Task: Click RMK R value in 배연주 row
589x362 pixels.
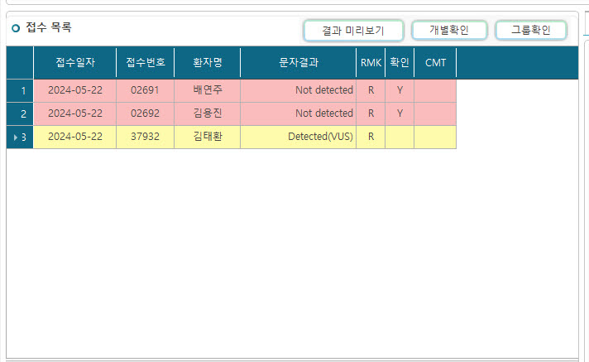Action: pyautogui.click(x=371, y=90)
